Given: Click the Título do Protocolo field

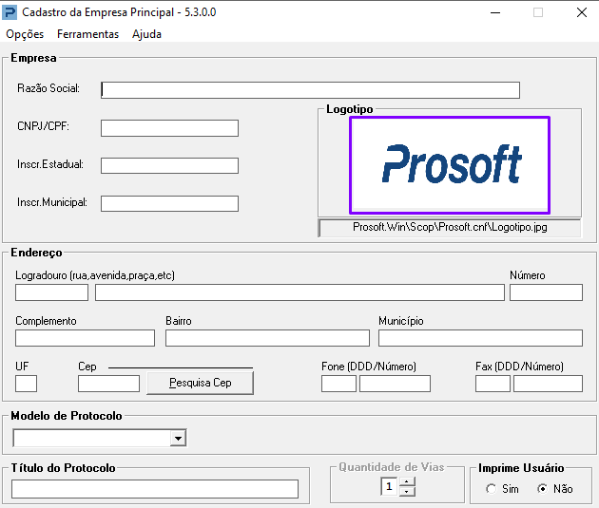Looking at the screenshot, I should pyautogui.click(x=155, y=489).
